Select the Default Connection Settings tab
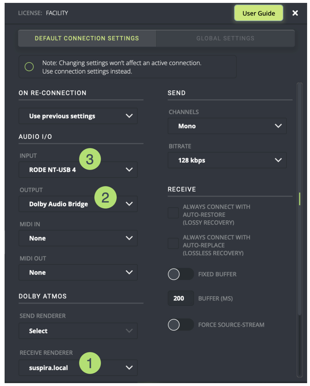 click(87, 38)
